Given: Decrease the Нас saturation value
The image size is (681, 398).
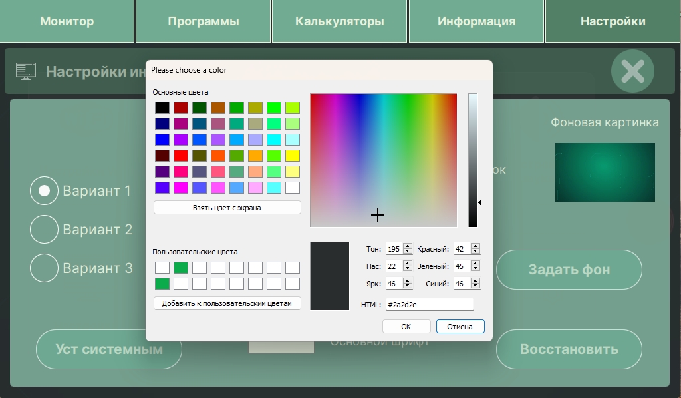Looking at the screenshot, I should pyautogui.click(x=408, y=269).
